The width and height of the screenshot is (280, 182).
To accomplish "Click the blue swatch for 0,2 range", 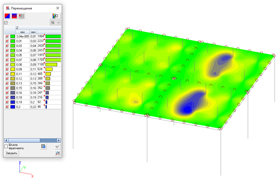I will 13,107.
